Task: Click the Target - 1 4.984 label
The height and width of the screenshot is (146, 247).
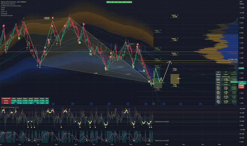Action: (x=158, y=66)
